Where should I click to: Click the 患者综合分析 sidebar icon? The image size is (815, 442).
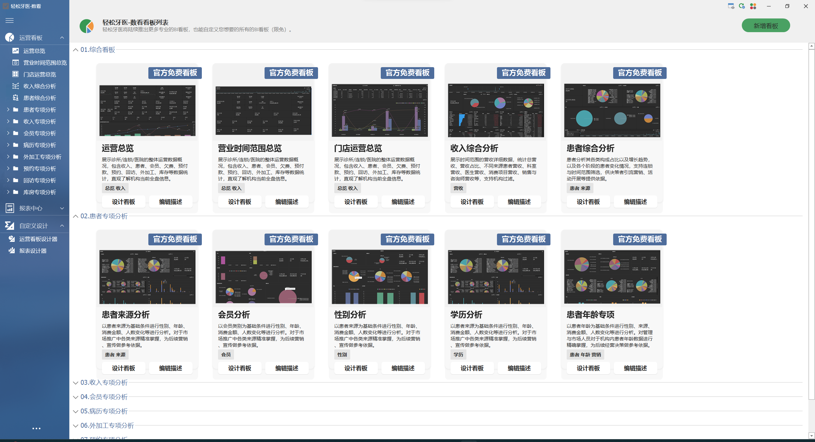coord(16,98)
